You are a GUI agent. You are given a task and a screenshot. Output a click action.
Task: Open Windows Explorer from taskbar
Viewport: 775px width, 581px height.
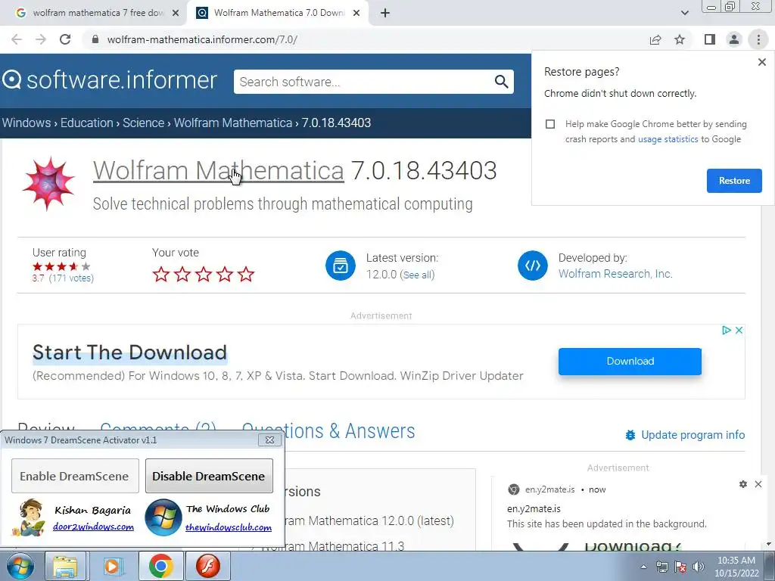66,566
